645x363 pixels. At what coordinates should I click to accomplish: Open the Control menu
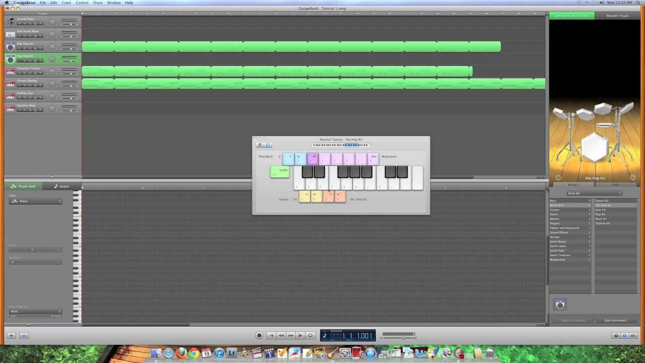[x=82, y=3]
